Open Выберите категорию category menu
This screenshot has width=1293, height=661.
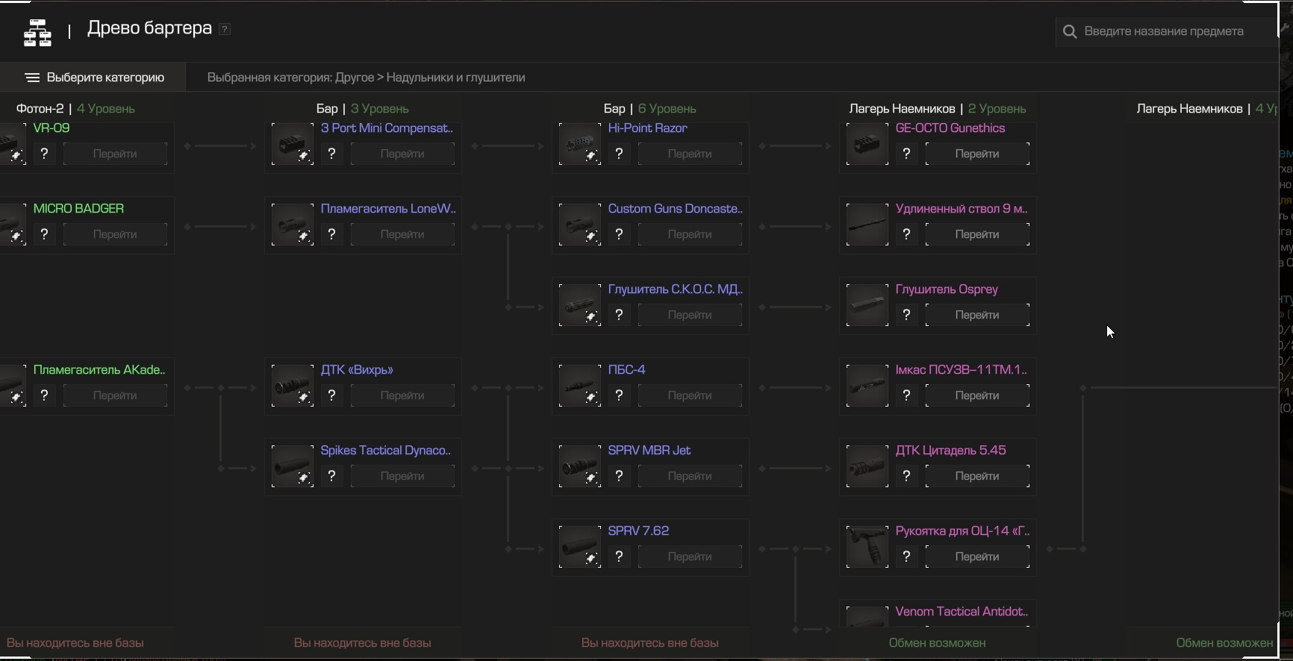point(94,78)
